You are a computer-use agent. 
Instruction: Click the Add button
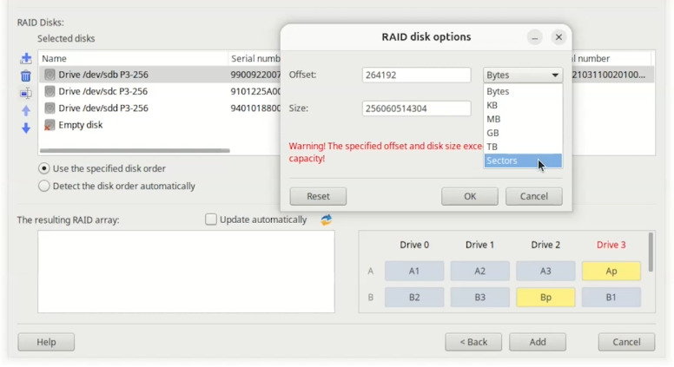click(x=538, y=342)
